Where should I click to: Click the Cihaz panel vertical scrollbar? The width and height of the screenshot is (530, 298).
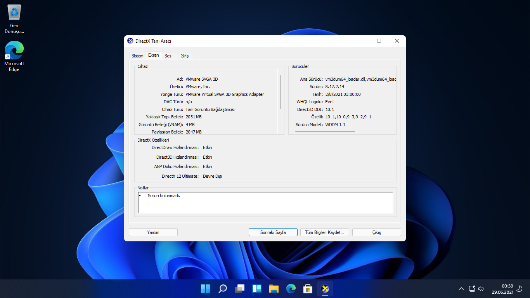281,92
